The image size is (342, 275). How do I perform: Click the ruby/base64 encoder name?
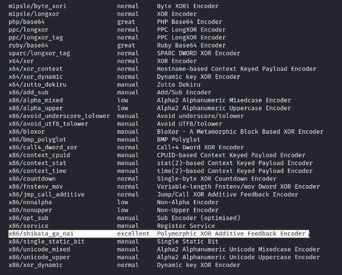click(x=29, y=45)
